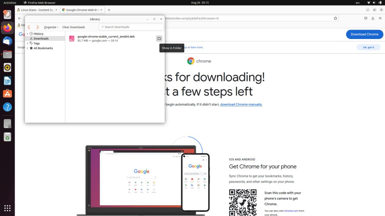Clear Downloads in the Library window

pyautogui.click(x=74, y=27)
